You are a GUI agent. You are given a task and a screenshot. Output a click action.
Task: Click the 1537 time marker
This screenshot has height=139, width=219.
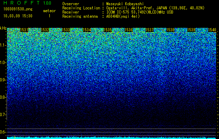click(x=149, y=30)
